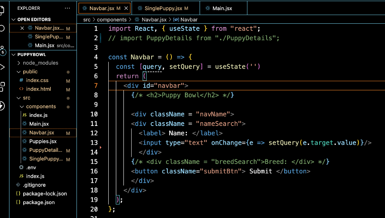Click the git icon beside .gitignore
This screenshot has height=218, width=385.
pyautogui.click(x=18, y=185)
